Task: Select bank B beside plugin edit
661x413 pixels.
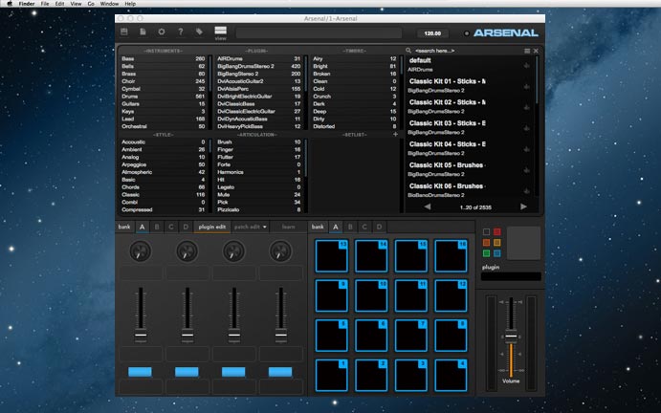Action: (157, 227)
